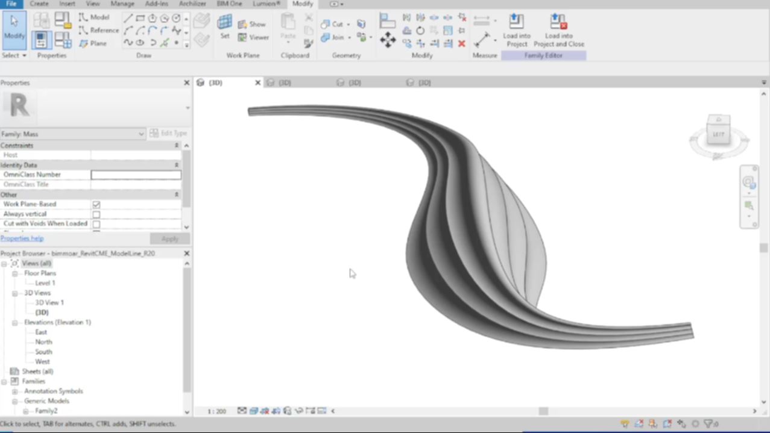Click the Rotate tool icon
Screen dimensions: 770x433
(420, 31)
